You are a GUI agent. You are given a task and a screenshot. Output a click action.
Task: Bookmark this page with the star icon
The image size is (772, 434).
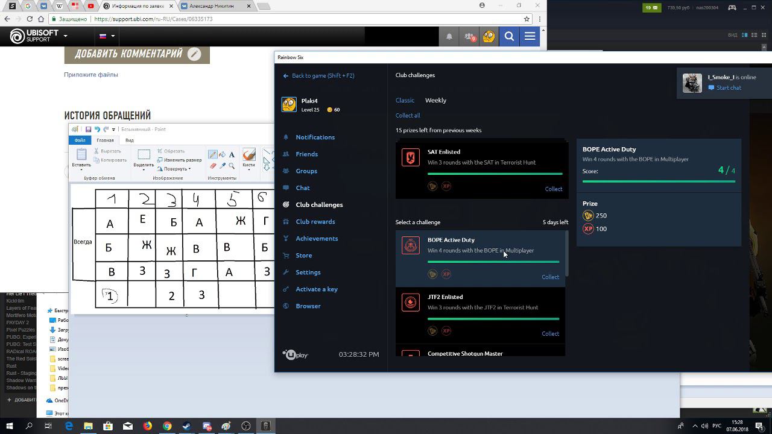[x=527, y=19]
